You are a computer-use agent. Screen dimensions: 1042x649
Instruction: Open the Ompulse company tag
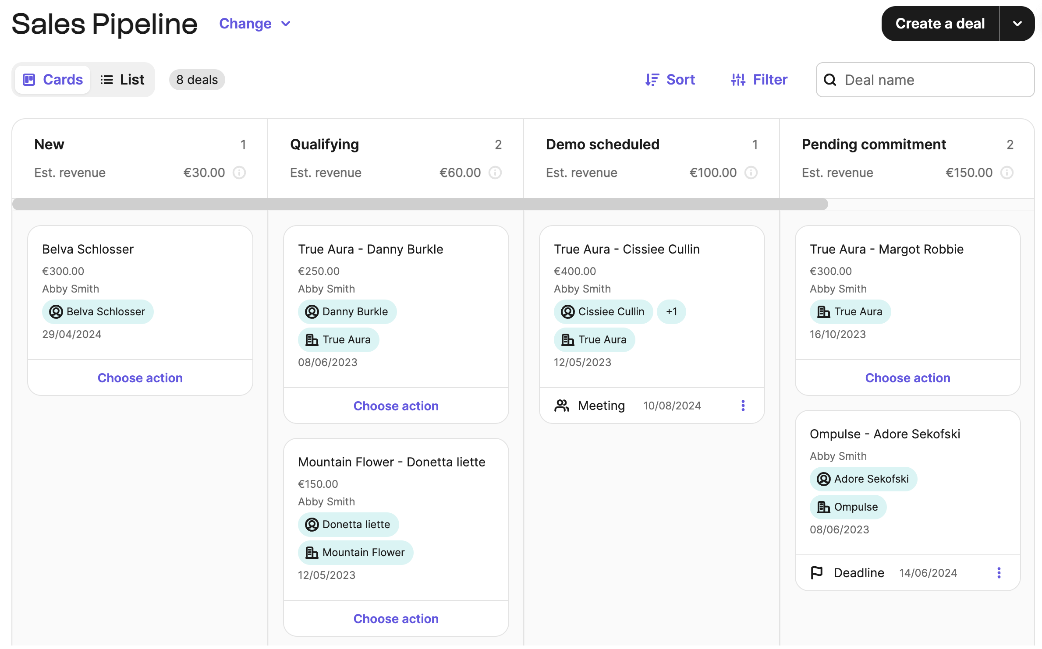(x=848, y=507)
